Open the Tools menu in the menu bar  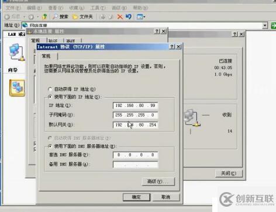click(98, 8)
